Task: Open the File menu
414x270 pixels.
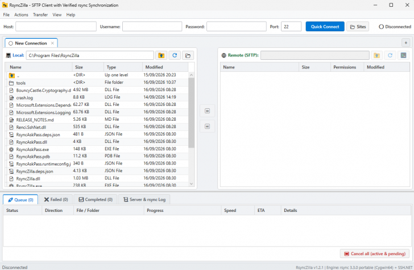Action: click(x=6, y=15)
